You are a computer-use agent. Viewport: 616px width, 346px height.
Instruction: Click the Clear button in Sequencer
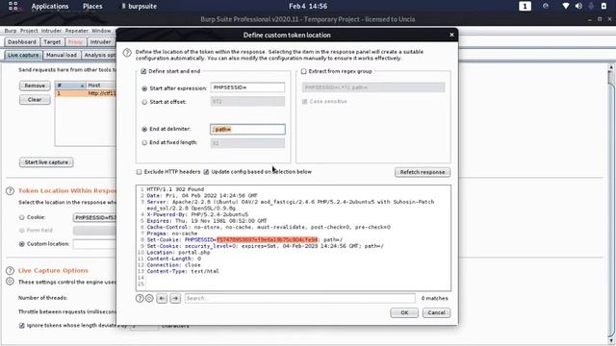tap(35, 100)
